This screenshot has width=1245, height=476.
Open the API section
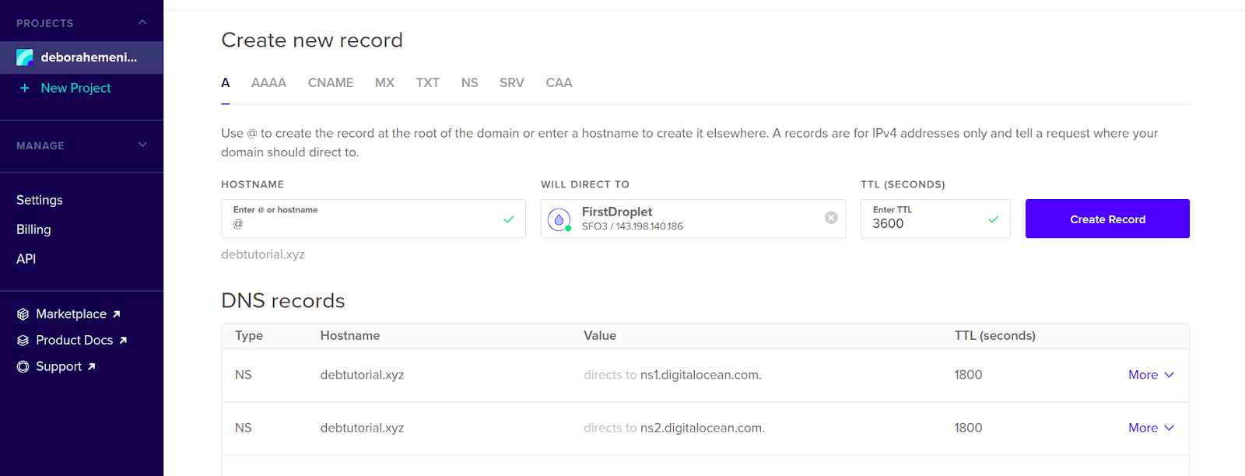(26, 258)
